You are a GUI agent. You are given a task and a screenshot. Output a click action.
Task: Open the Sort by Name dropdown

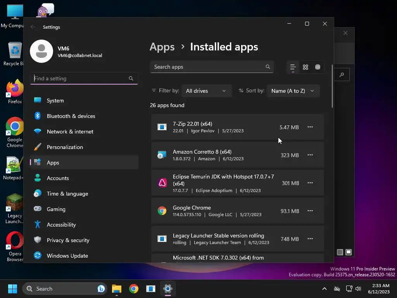tap(293, 91)
